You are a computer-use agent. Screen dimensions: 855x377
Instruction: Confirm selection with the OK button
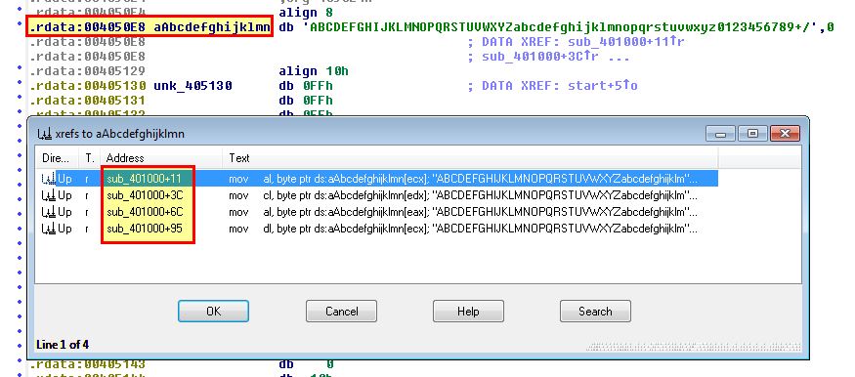(x=213, y=312)
